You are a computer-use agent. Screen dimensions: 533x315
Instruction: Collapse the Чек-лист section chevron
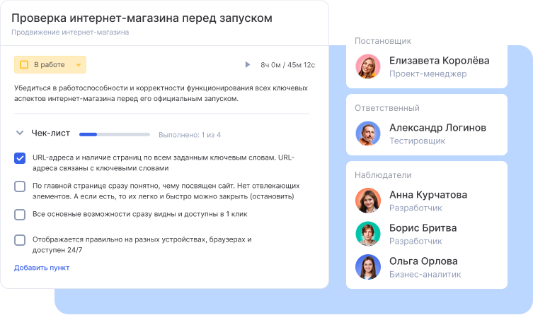(20, 133)
